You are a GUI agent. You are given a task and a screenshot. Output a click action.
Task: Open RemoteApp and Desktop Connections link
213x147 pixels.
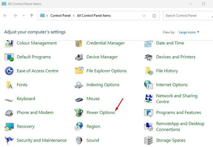(x=180, y=126)
